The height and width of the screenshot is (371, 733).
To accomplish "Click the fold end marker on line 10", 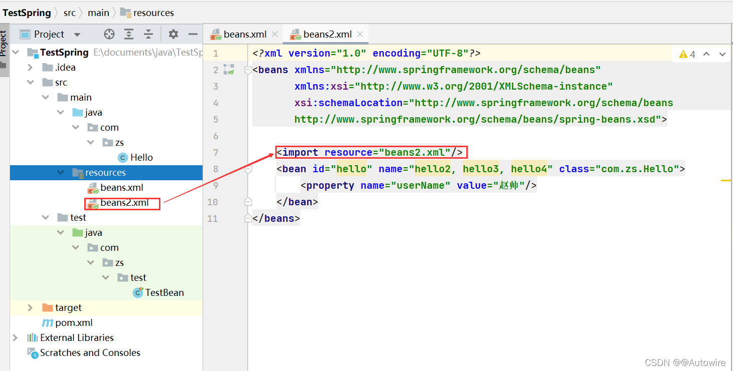I will (x=248, y=202).
